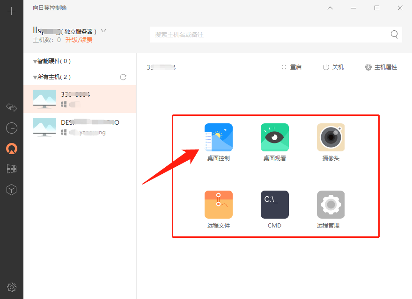
Task: Click the 升级/续费 upgrade link
Action: 79,40
